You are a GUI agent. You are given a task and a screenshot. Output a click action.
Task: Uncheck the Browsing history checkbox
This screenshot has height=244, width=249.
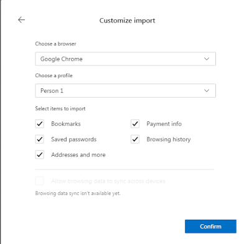click(135, 139)
